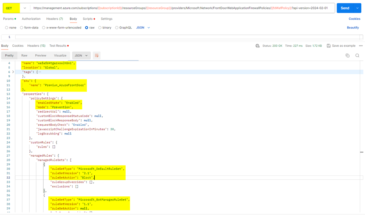Expand the collapsed tags object on line 6
This screenshot has width=365, height=215.
click(x=13, y=72)
